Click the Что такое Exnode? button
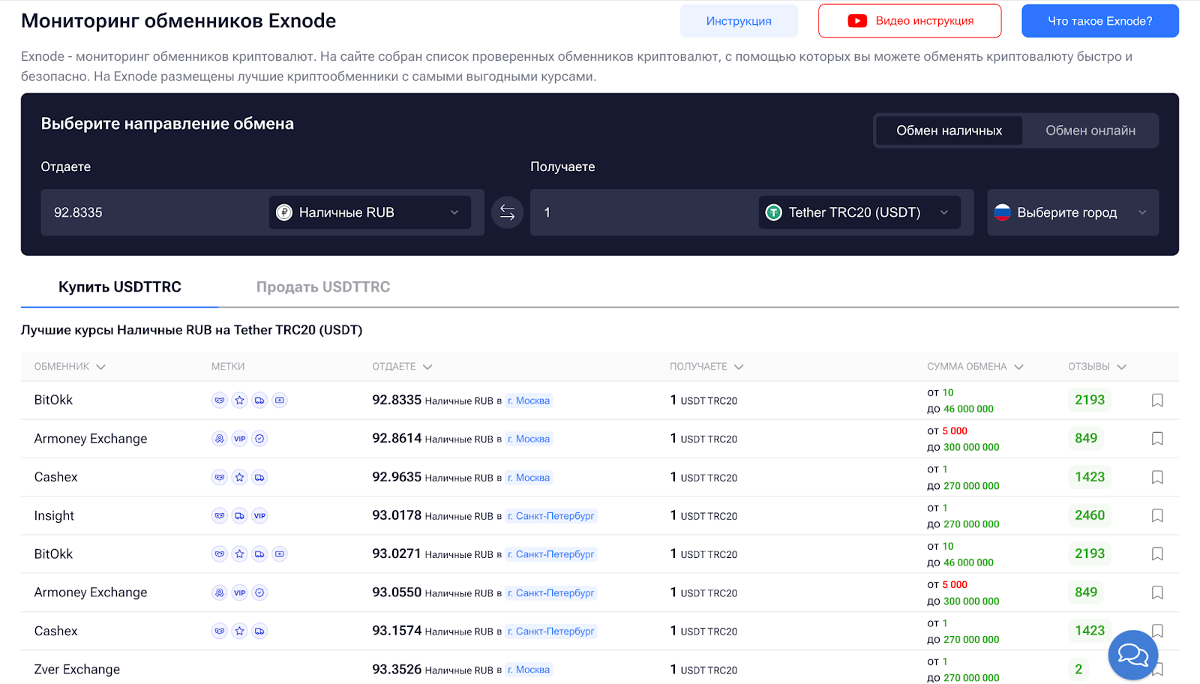Screen dimensions: 1200x684 1099,21
